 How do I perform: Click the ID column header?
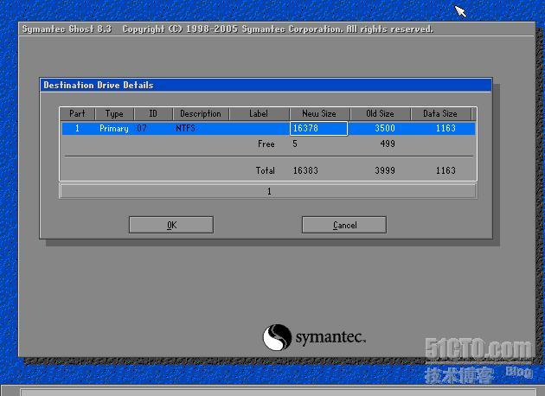point(153,113)
